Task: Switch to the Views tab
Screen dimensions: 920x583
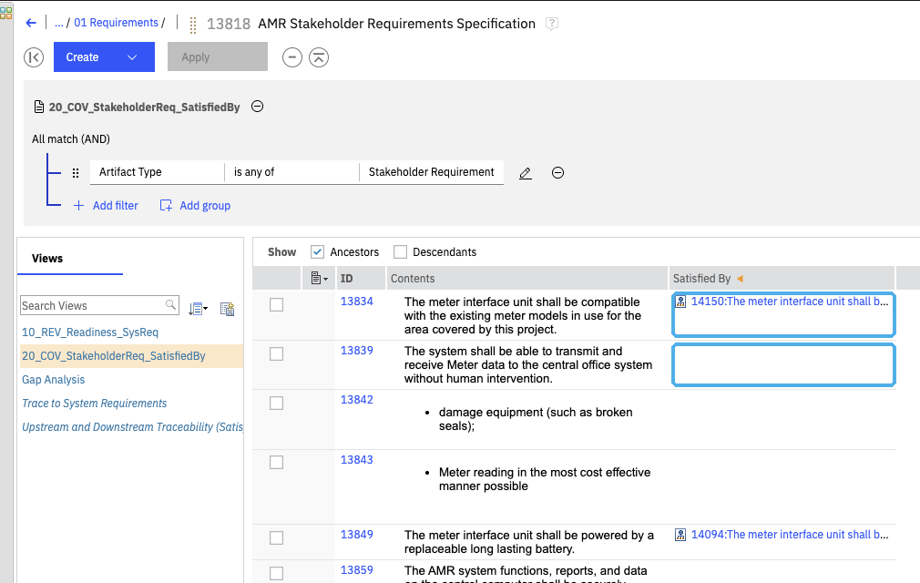Action: point(47,259)
